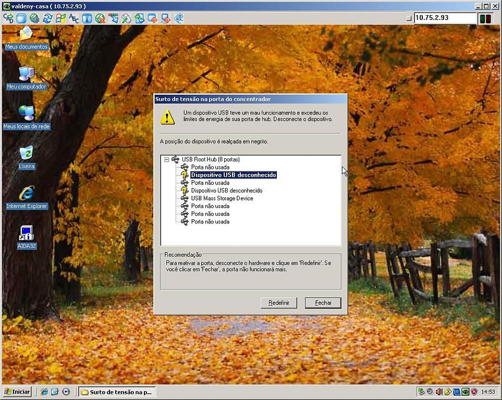Click the blue tray icon beside the eye
Viewport: 502px width, 400px height.
click(457, 392)
